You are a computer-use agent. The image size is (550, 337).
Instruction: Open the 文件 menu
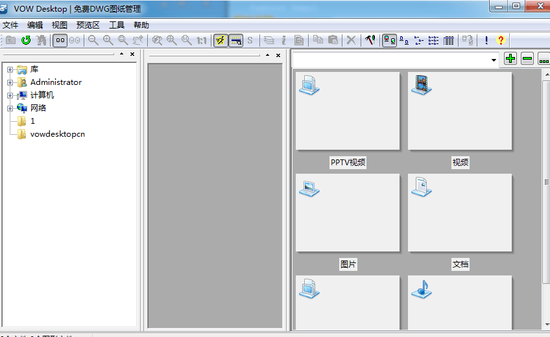(x=10, y=25)
